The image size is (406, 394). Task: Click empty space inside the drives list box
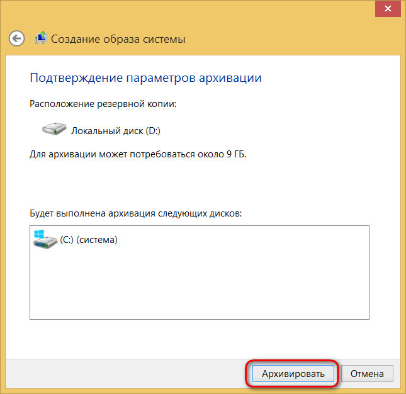[200, 284]
